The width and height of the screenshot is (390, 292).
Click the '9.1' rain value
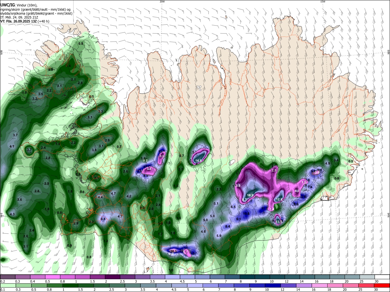point(239,219)
